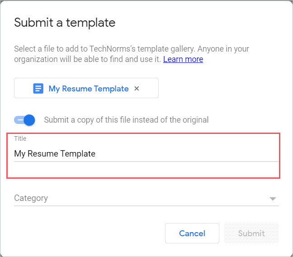Viewport: 293px width, 257px height.
Task: Click the 'Submit a copy of this file' label
Action: click(126, 120)
